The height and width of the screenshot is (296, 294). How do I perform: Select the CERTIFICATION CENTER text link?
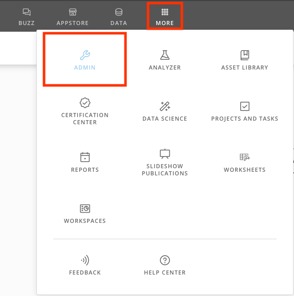[85, 119]
